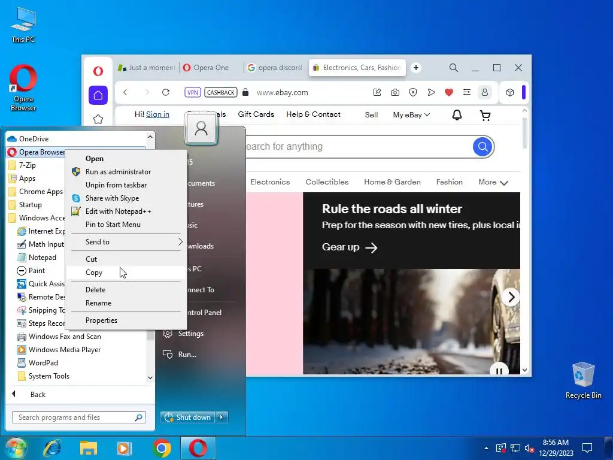Click the Opera logo menu button
This screenshot has height=460, width=613.
(98, 71)
